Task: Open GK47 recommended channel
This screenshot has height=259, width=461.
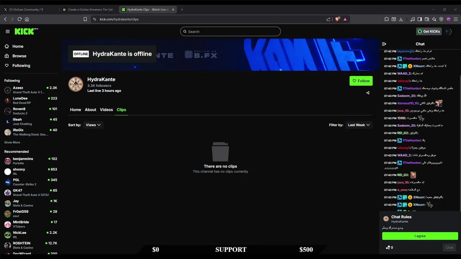Action: (31, 192)
